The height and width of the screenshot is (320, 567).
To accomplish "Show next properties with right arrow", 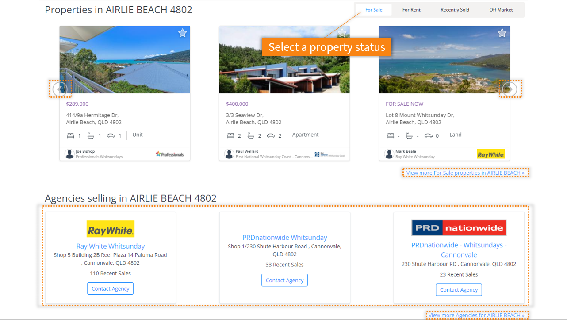I will point(510,89).
